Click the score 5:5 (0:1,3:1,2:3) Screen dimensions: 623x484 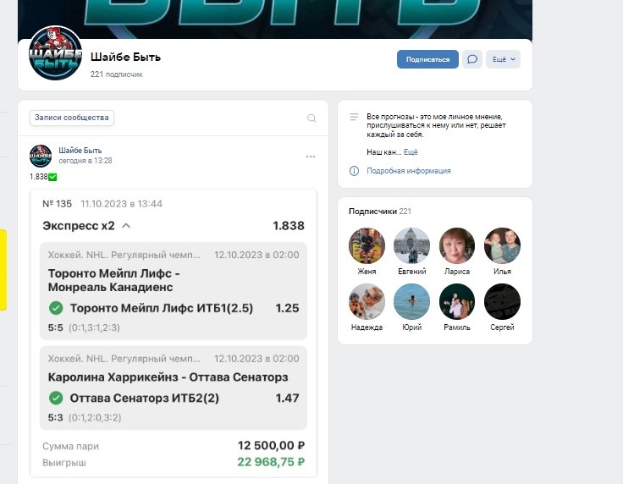(x=84, y=327)
